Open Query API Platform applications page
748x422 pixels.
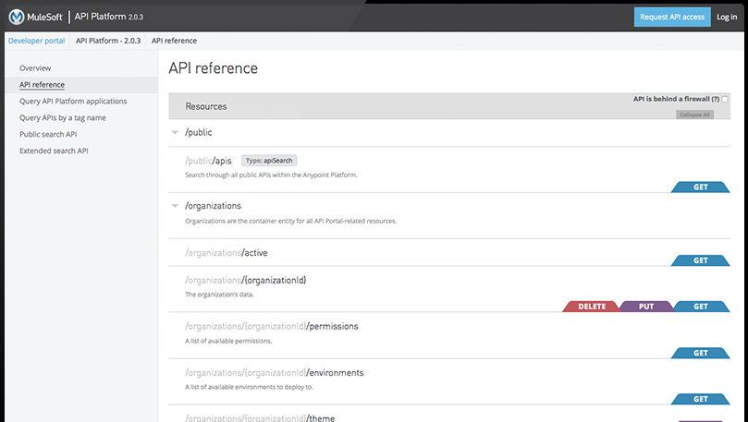click(73, 101)
